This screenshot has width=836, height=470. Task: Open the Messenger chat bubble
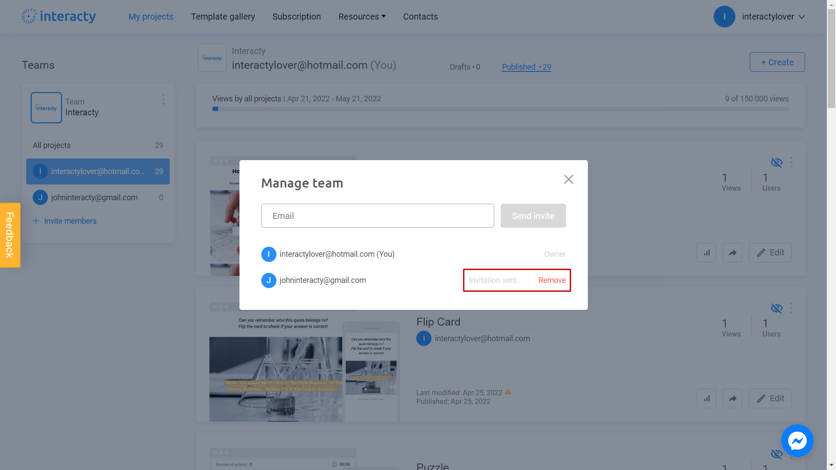click(x=797, y=441)
